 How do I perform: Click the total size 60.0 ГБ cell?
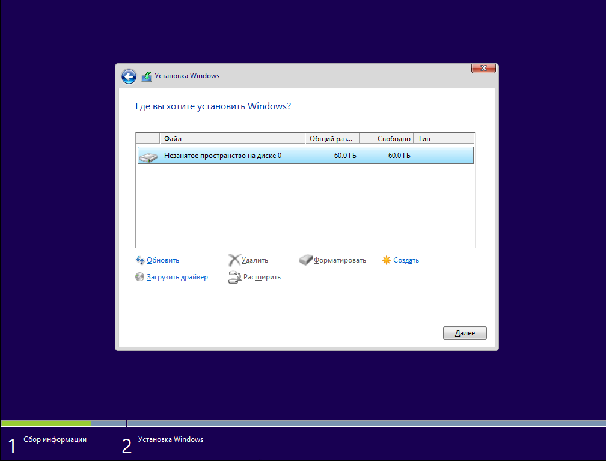click(x=345, y=155)
